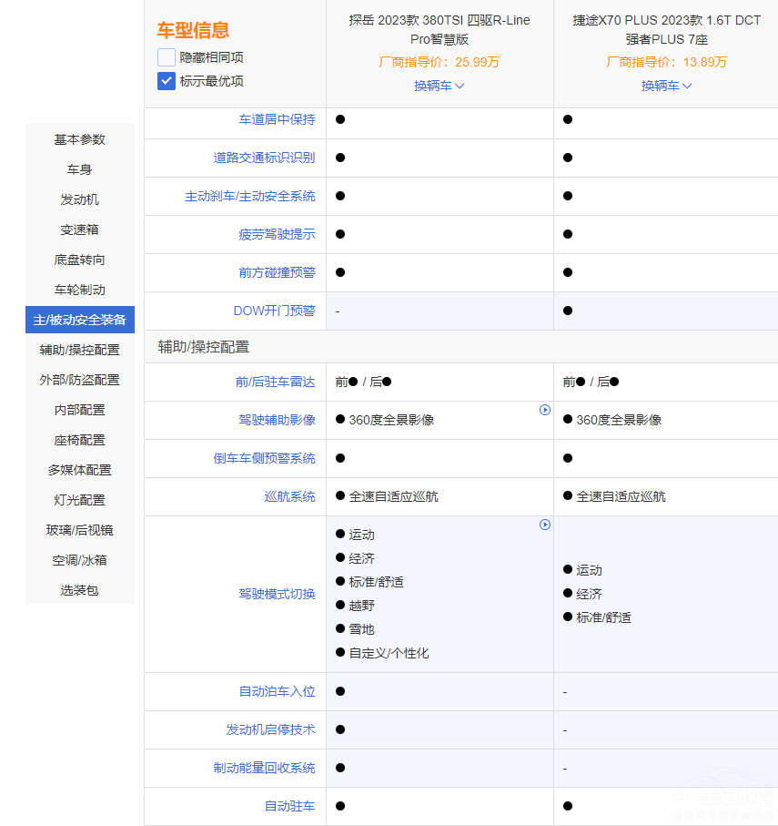This screenshot has width=778, height=826.
Task: Open 道路交通标识识别 parameter link
Action: coord(264,158)
